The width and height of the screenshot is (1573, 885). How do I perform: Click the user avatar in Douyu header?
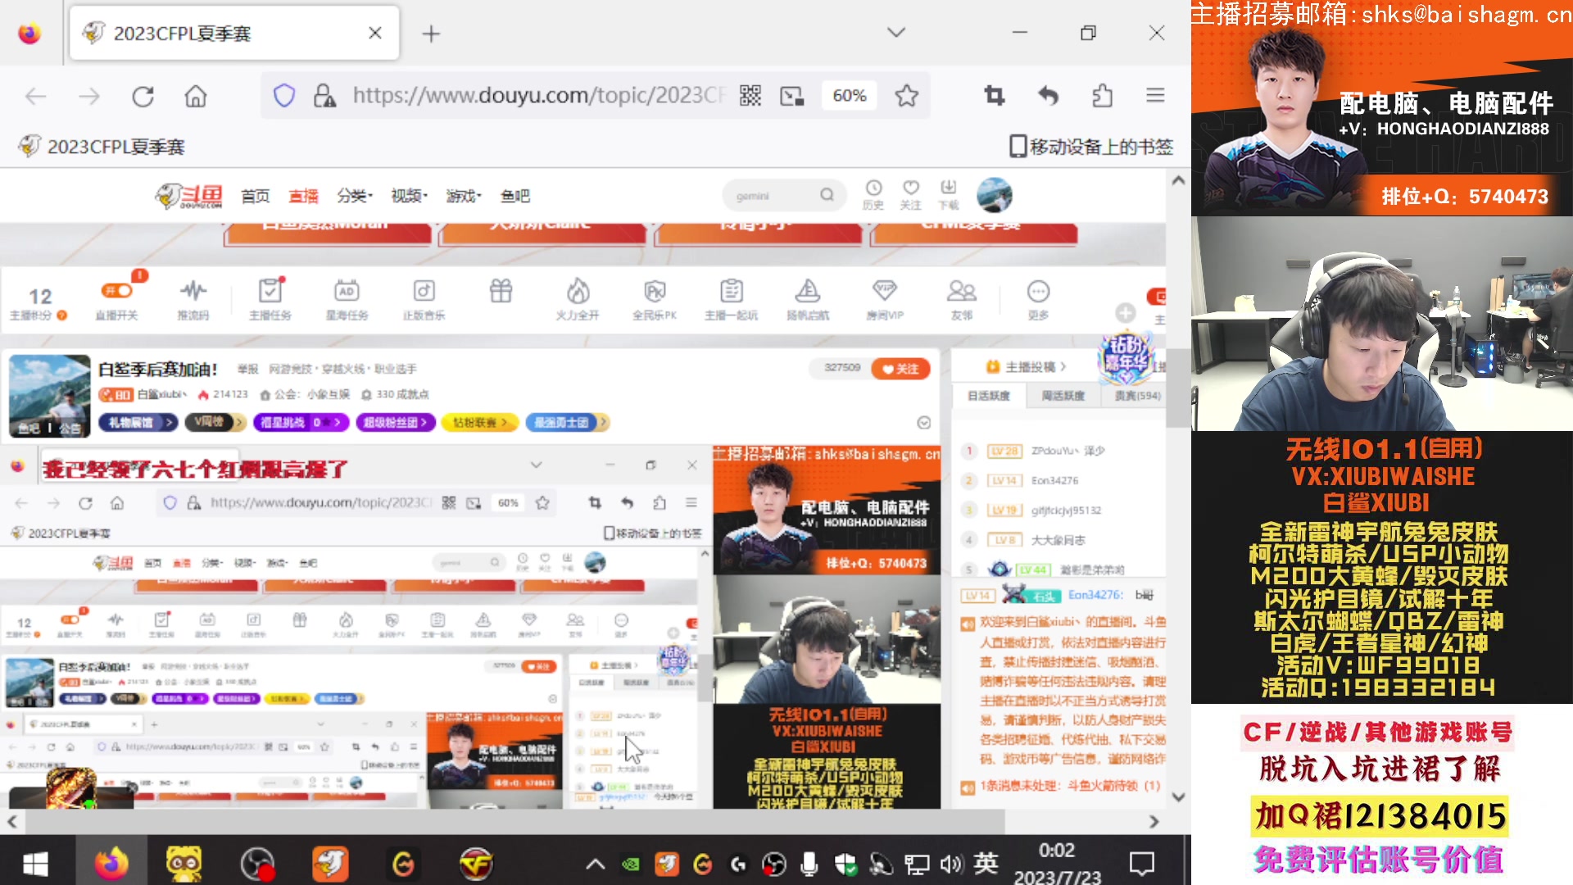(x=995, y=195)
